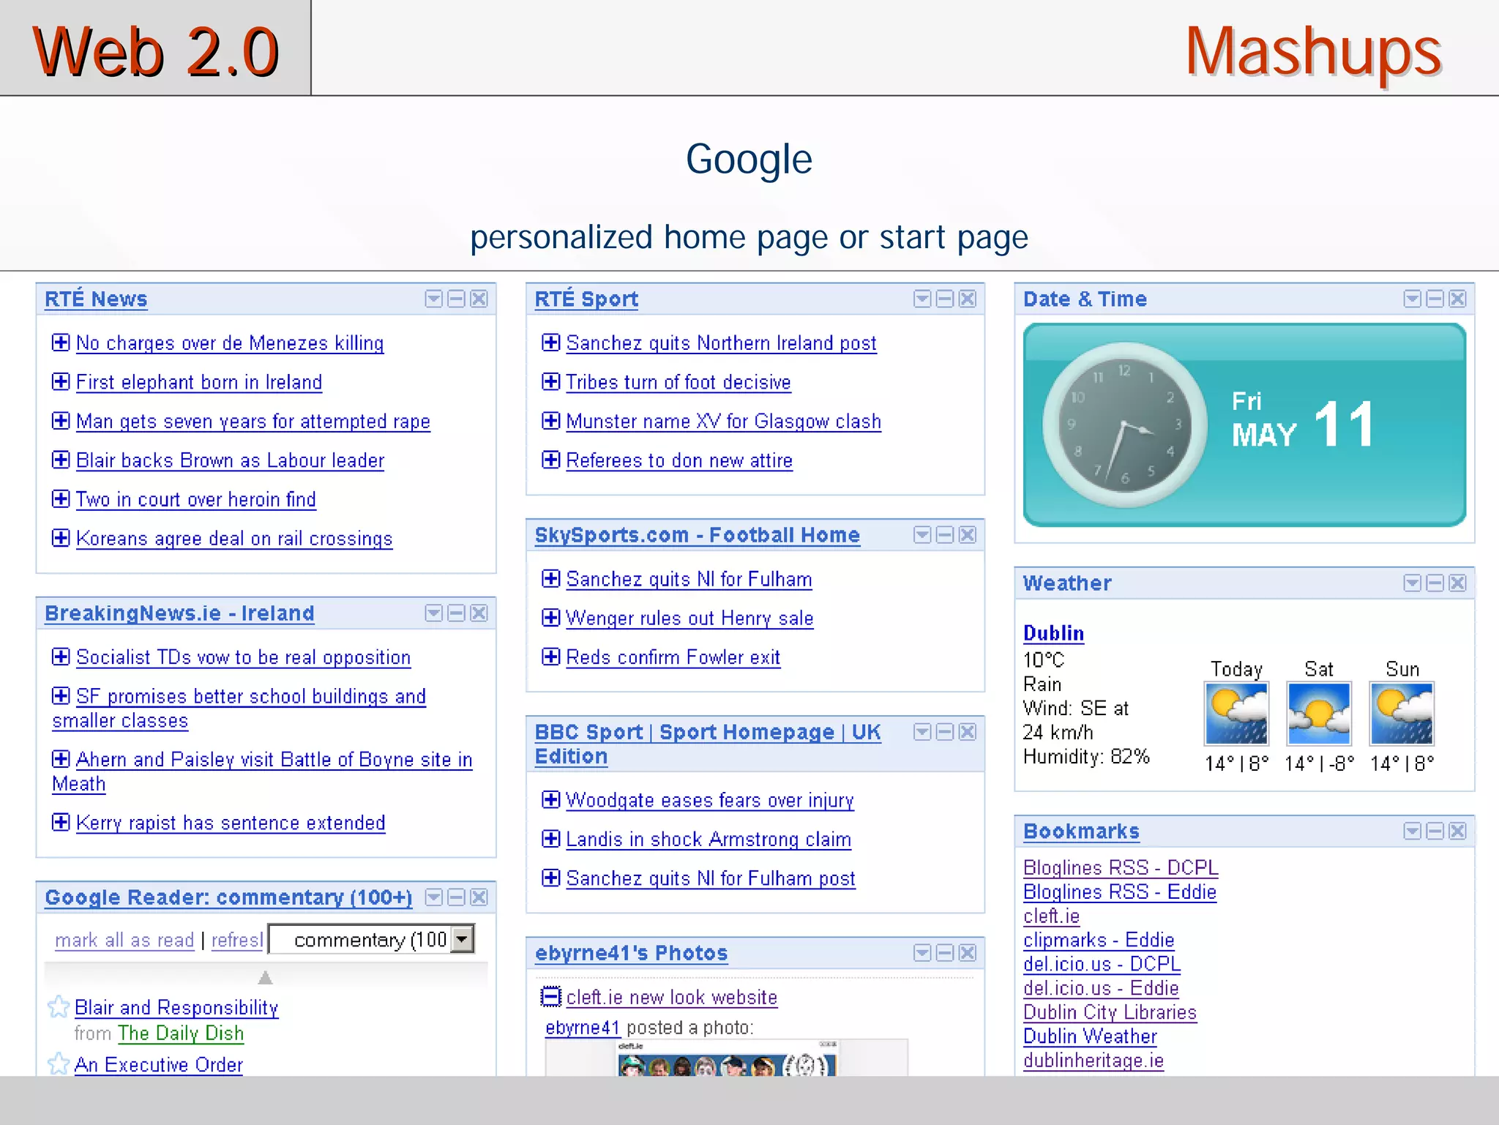Open the Bookmarks widget menu arrow
The height and width of the screenshot is (1125, 1499).
(x=1412, y=831)
